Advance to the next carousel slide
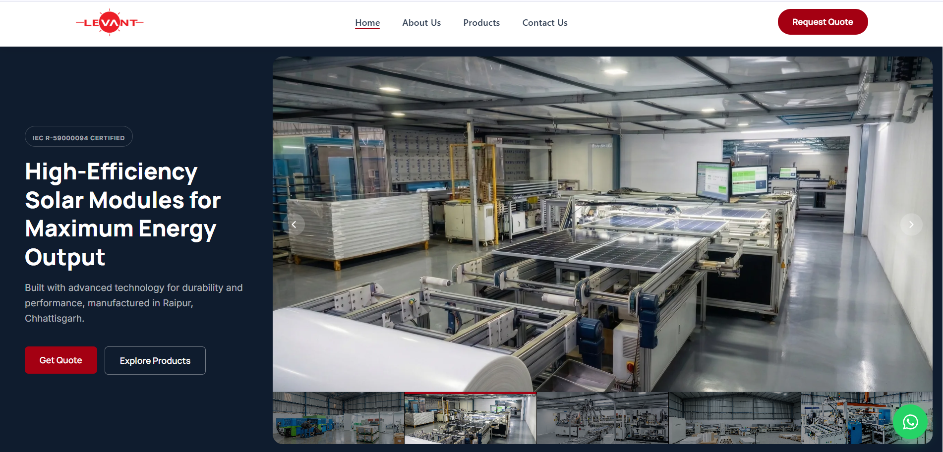This screenshot has height=452, width=943. point(911,225)
